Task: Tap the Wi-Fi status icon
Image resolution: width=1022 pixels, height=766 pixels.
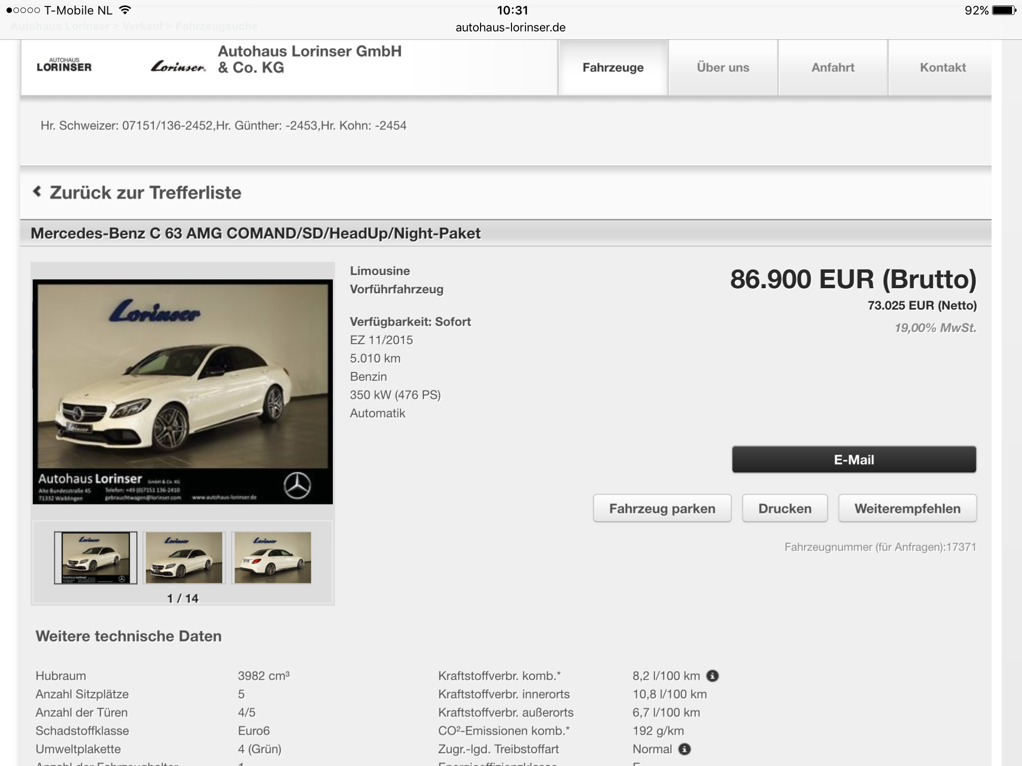Action: pos(125,10)
